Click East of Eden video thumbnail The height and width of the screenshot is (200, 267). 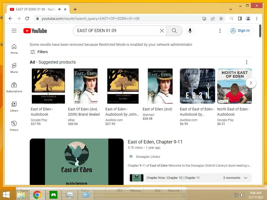pyautogui.click(x=77, y=161)
